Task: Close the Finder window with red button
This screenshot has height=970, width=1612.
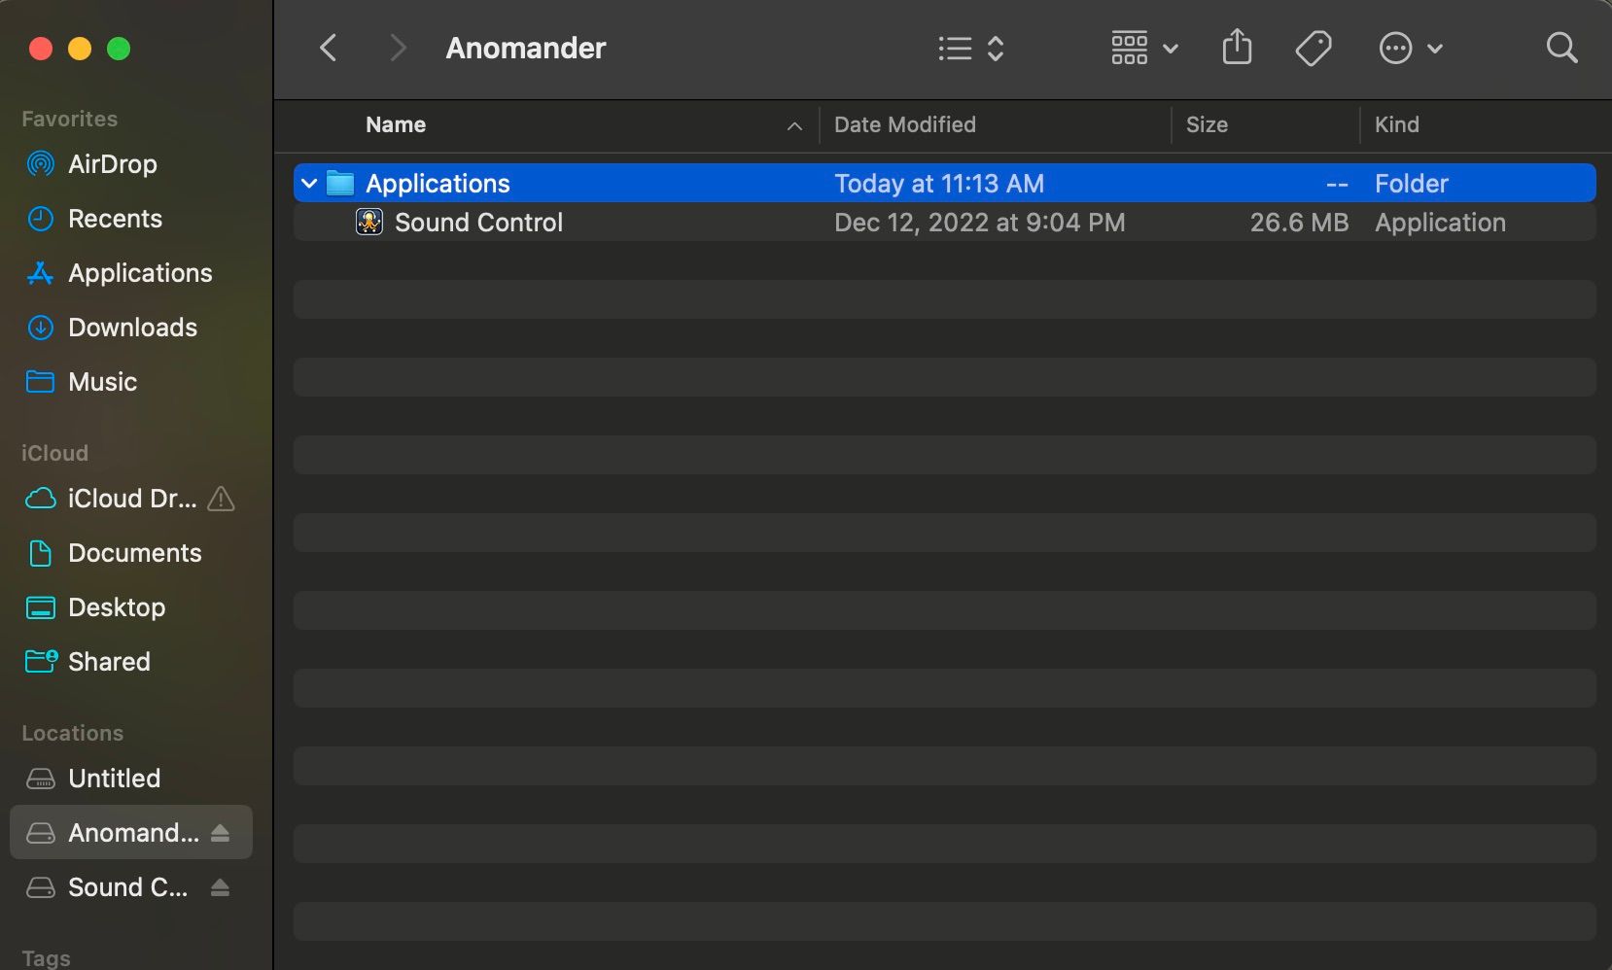Action: pyautogui.click(x=40, y=49)
